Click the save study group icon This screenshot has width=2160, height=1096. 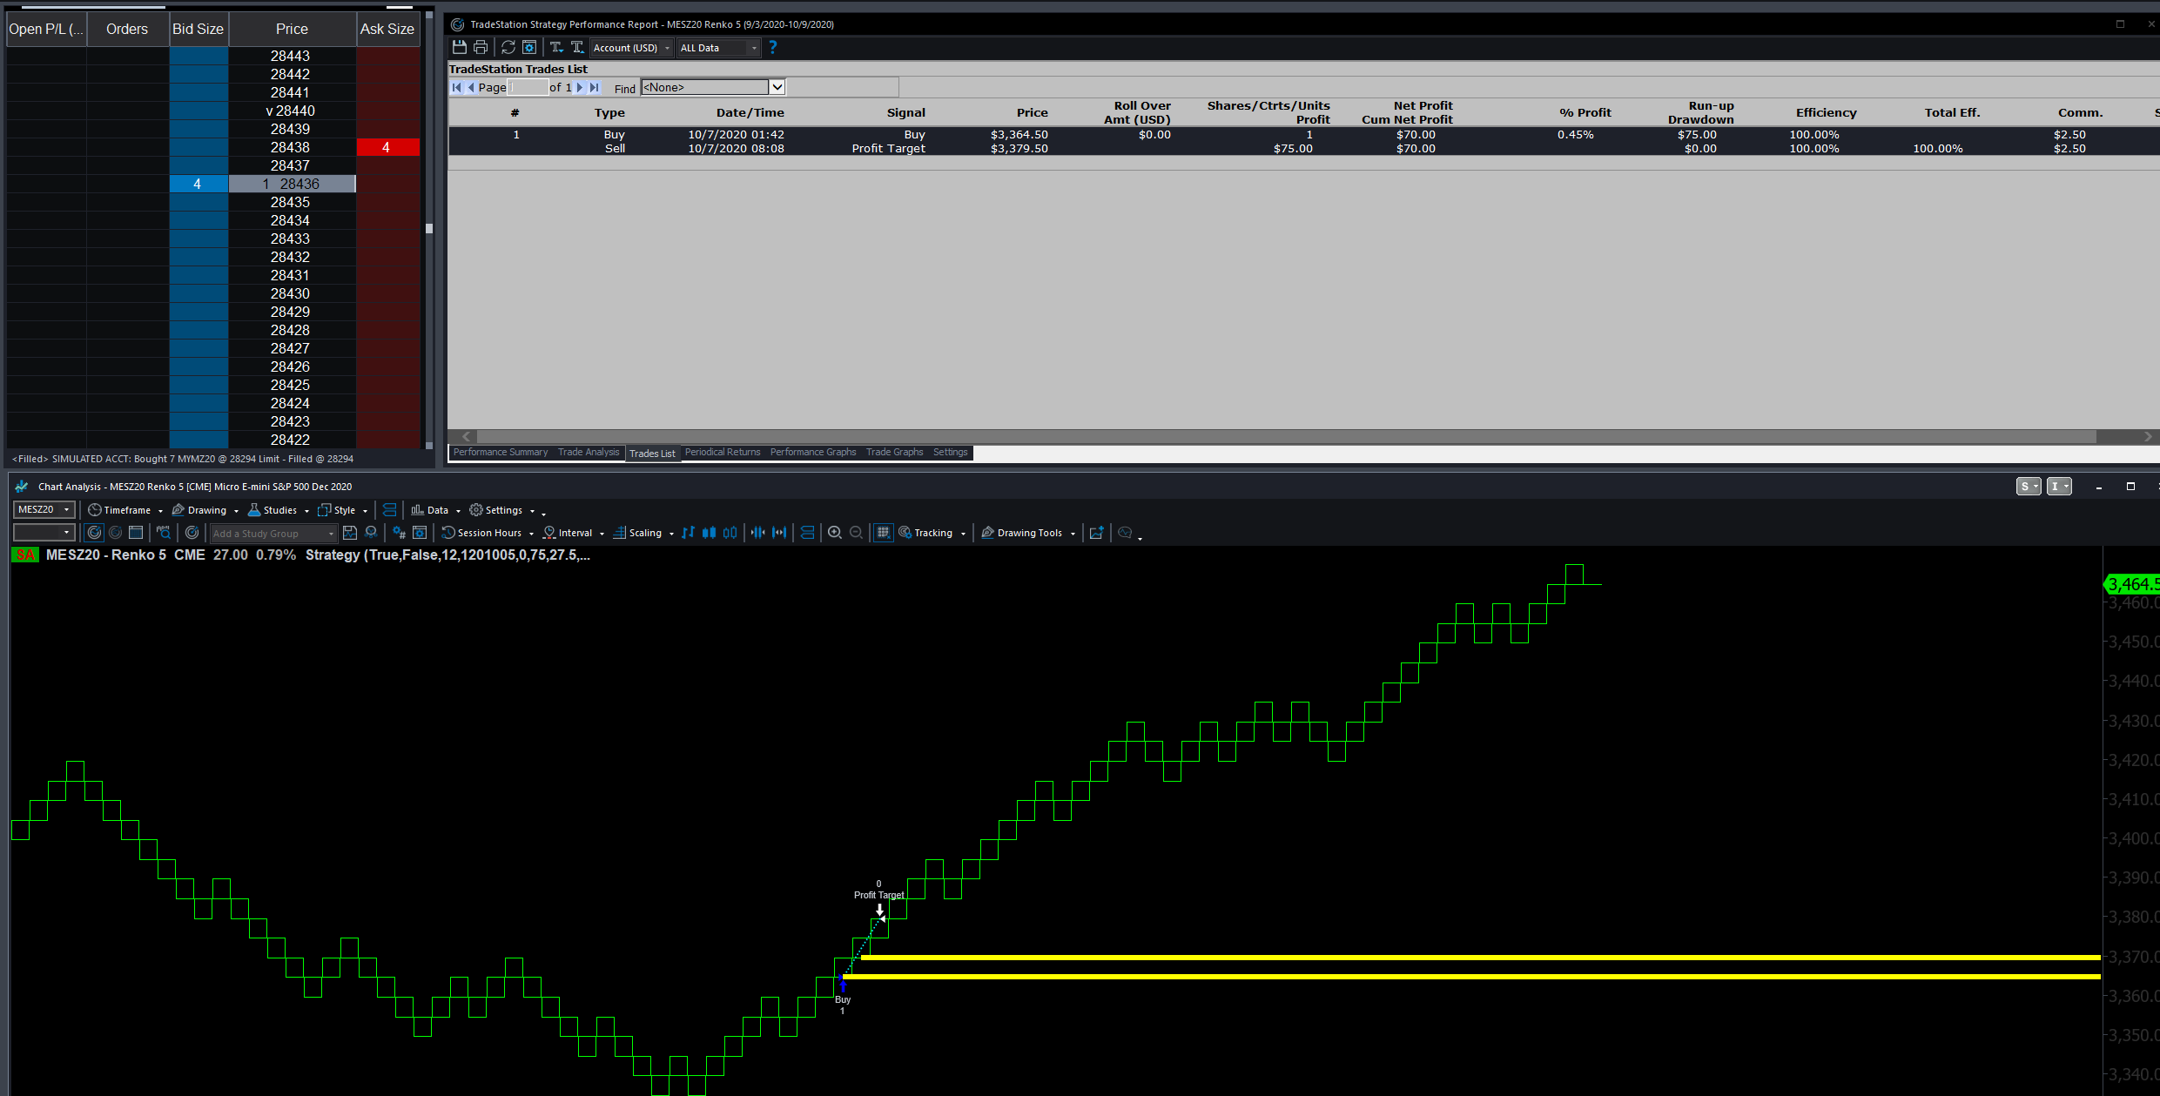point(350,533)
